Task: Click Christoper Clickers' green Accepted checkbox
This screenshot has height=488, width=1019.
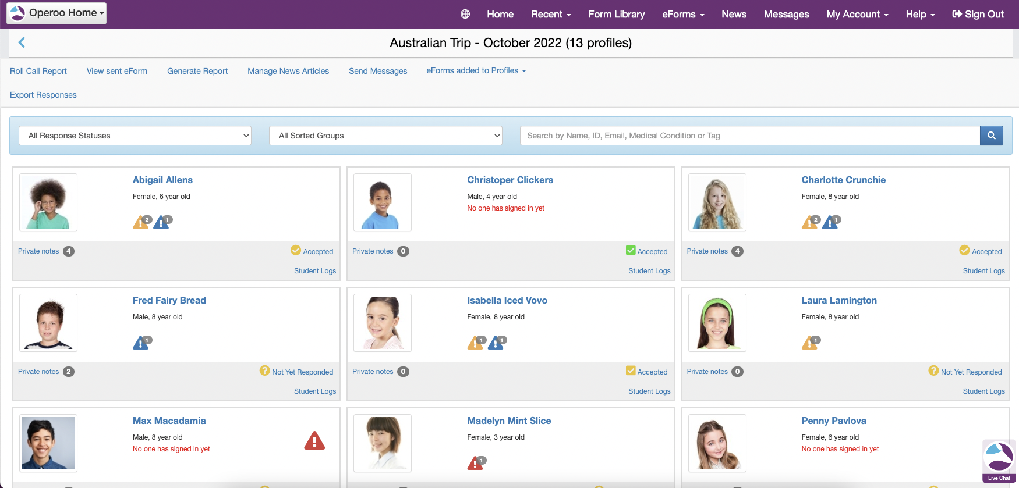Action: click(x=631, y=251)
